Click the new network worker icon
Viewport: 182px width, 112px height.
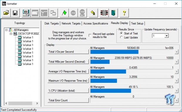point(44,13)
